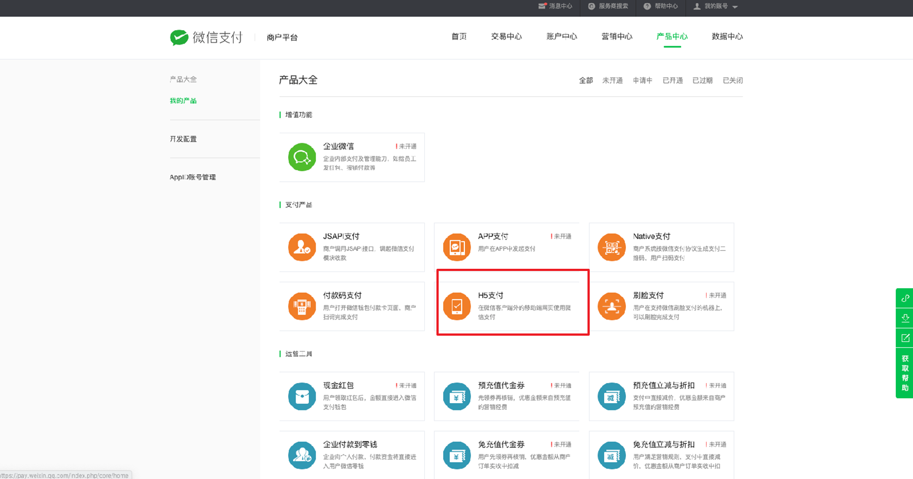Click 未开通 status on 企业微信 card
This screenshot has height=479, width=913.
tap(406, 147)
